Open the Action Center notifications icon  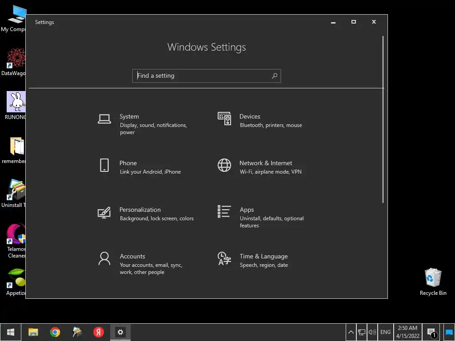(431, 333)
